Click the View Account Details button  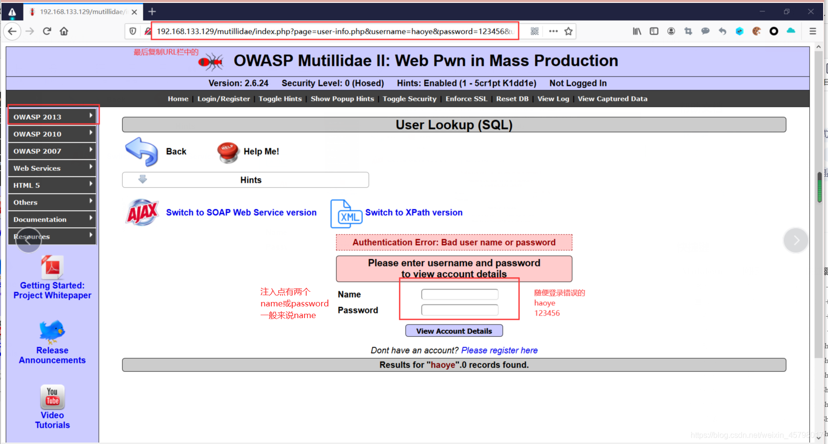pyautogui.click(x=454, y=331)
